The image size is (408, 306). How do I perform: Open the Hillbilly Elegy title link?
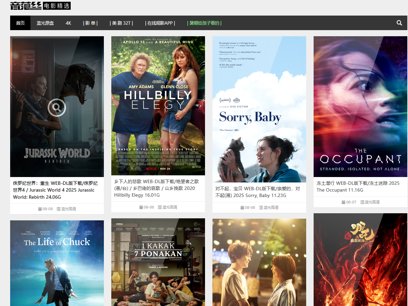point(155,188)
